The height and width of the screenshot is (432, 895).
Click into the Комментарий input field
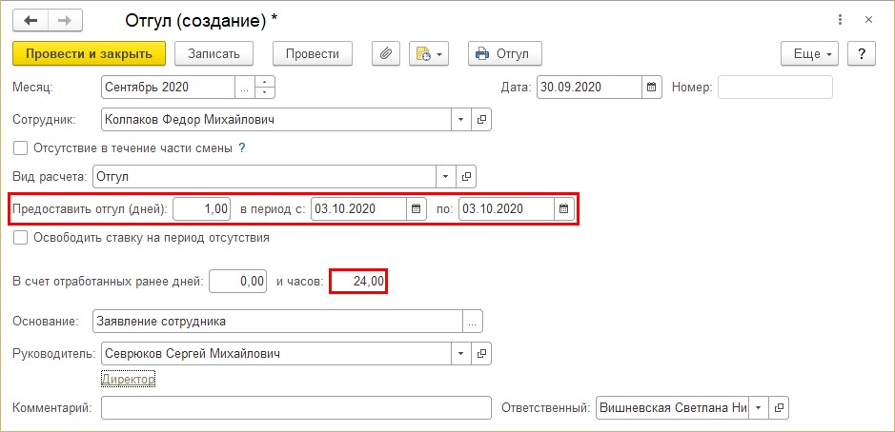(x=296, y=408)
